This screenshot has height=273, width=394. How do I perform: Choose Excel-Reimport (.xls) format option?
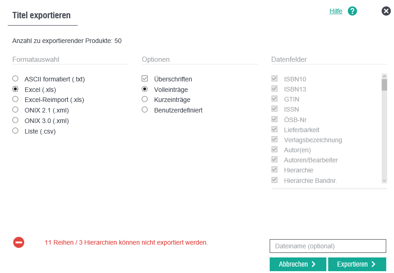point(16,99)
